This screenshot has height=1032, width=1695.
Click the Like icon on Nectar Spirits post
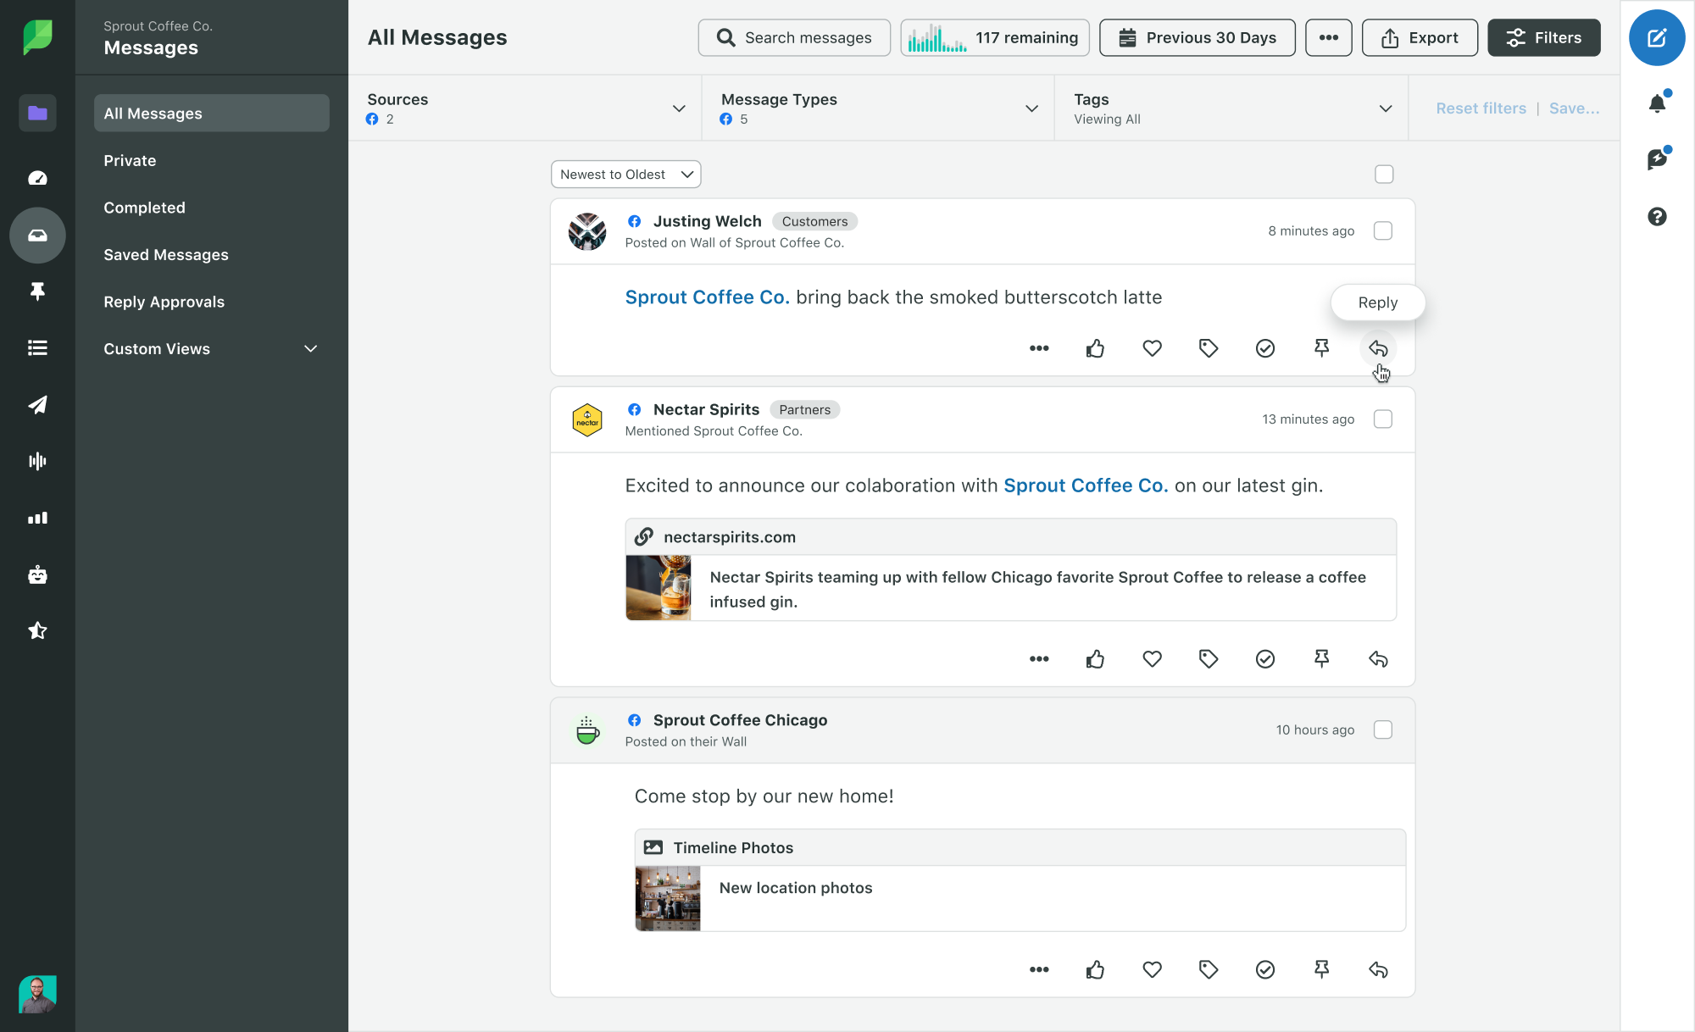tap(1096, 658)
